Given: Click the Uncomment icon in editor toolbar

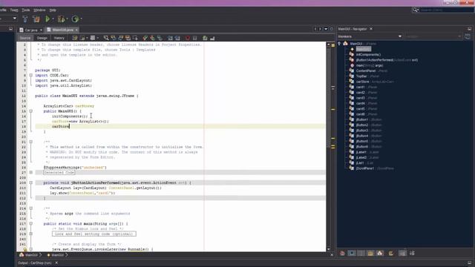Looking at the screenshot, I should 212,38.
